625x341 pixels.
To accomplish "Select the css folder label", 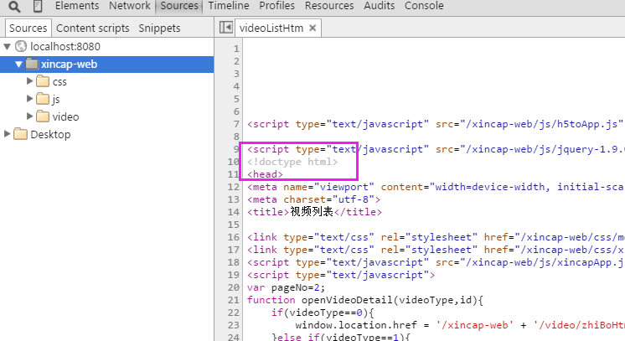I will (x=59, y=82).
